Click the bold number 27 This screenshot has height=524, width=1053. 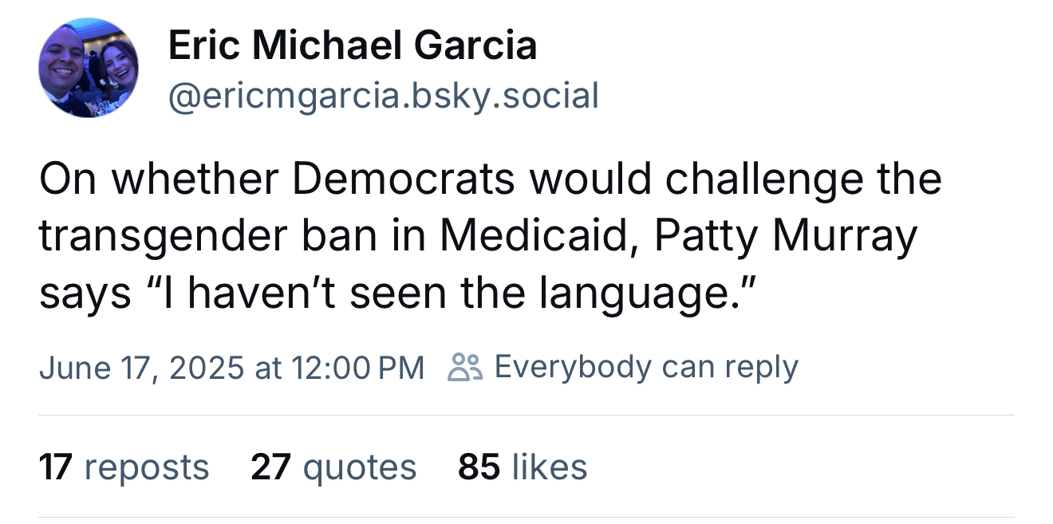click(270, 467)
